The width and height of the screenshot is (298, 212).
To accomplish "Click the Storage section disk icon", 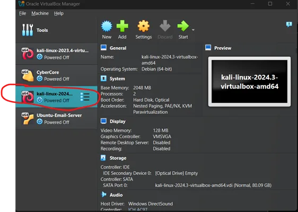I will [x=103, y=157].
